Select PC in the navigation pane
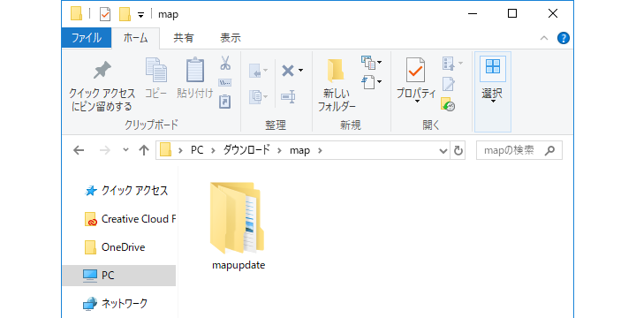The image size is (636, 318). (119, 276)
